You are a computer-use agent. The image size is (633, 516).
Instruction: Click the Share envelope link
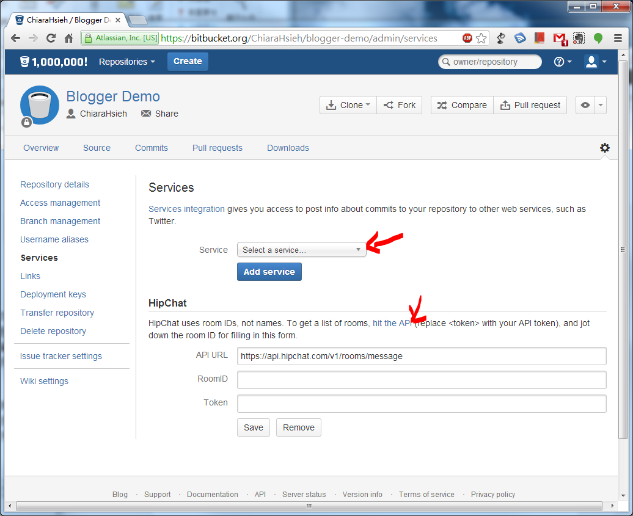(x=159, y=114)
